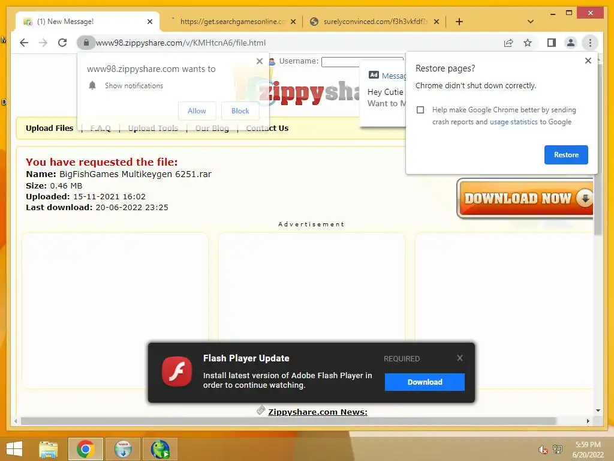Image resolution: width=614 pixels, height=461 pixels.
Task: Go back to the previous page
Action: 24,43
